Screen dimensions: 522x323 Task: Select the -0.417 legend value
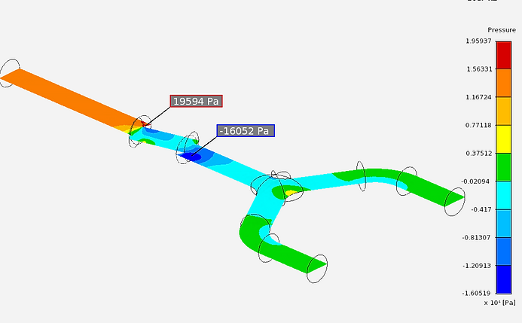481,209
